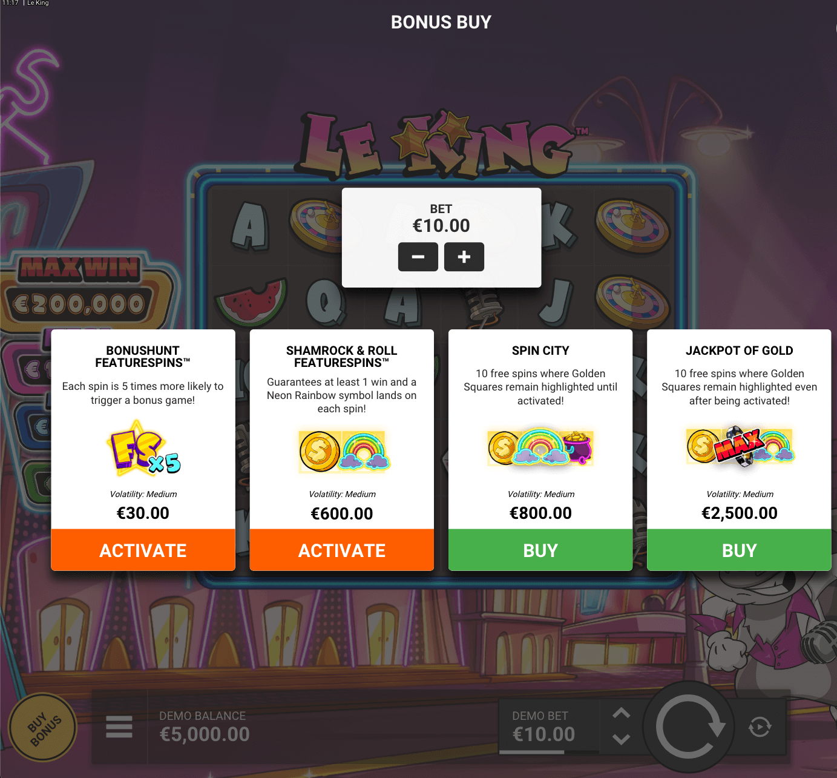
Task: Buy the Jackpot of Gold bonus
Action: pyautogui.click(x=739, y=550)
